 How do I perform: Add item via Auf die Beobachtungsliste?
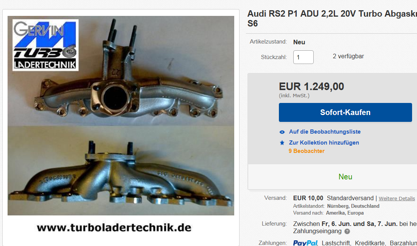click(x=325, y=132)
